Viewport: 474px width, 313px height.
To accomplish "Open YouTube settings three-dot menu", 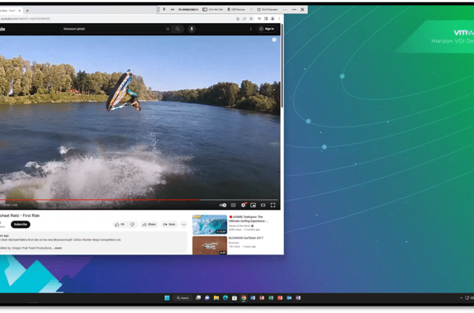I will [250, 29].
